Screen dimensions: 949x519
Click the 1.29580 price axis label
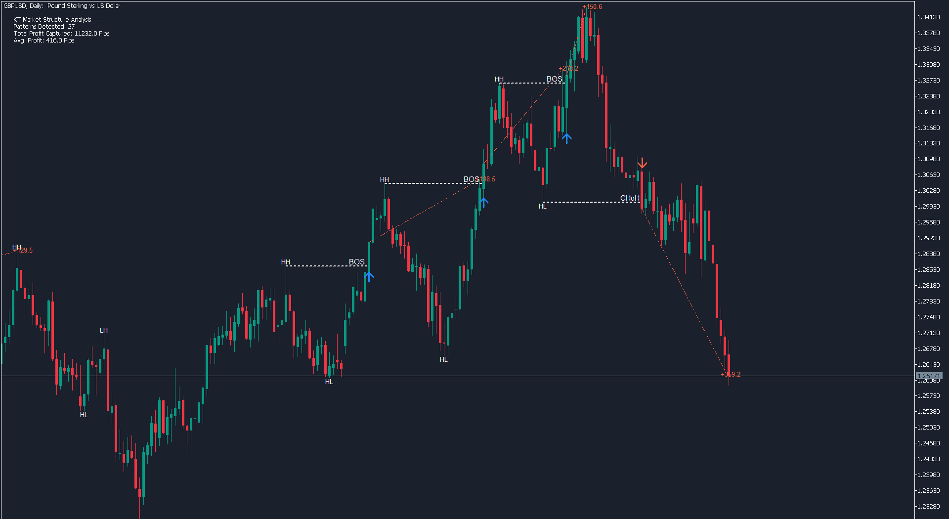[x=928, y=222]
